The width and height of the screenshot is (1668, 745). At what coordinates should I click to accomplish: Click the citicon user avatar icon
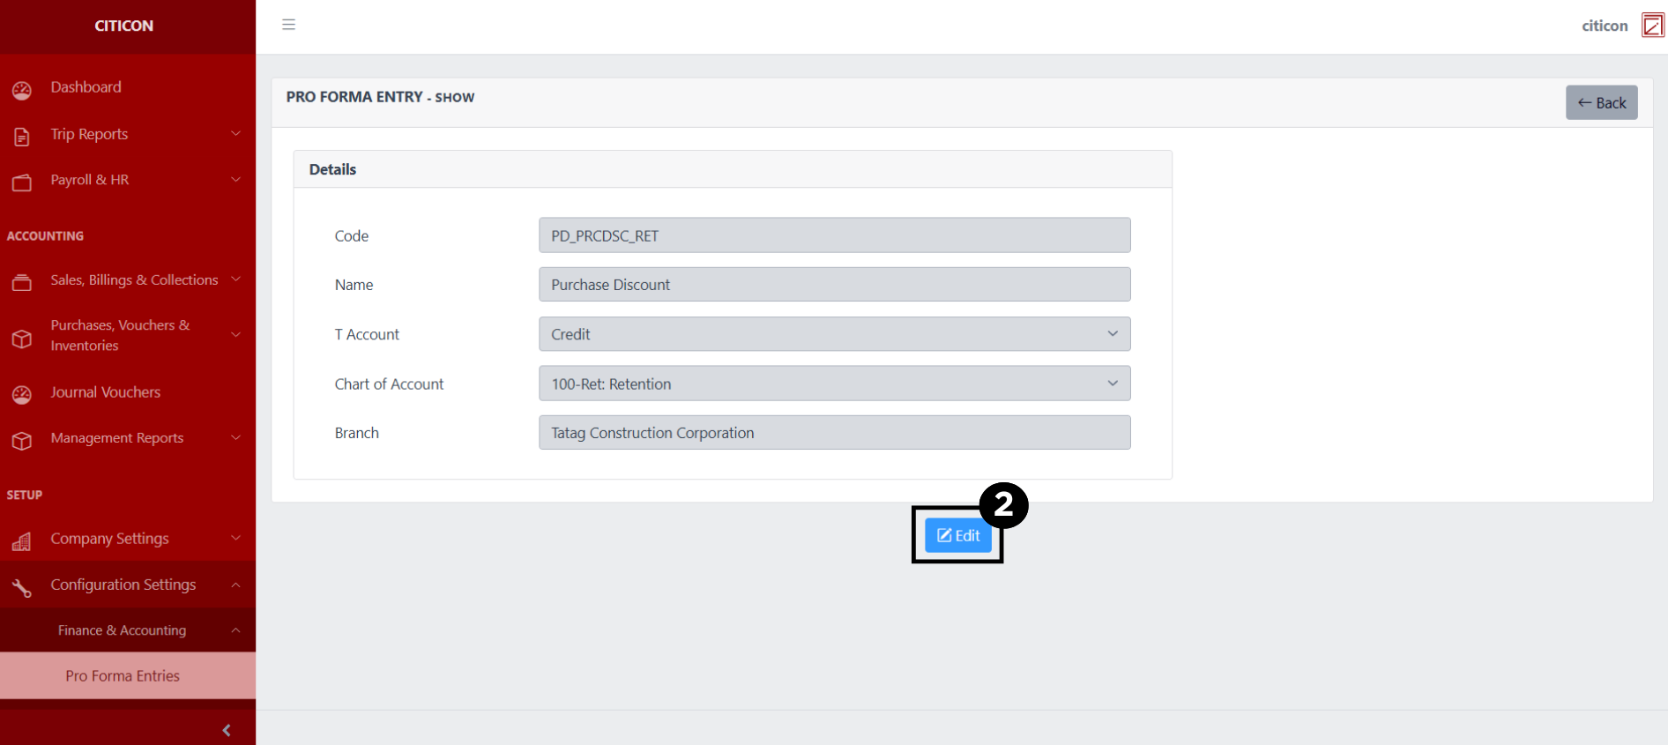coord(1653,26)
